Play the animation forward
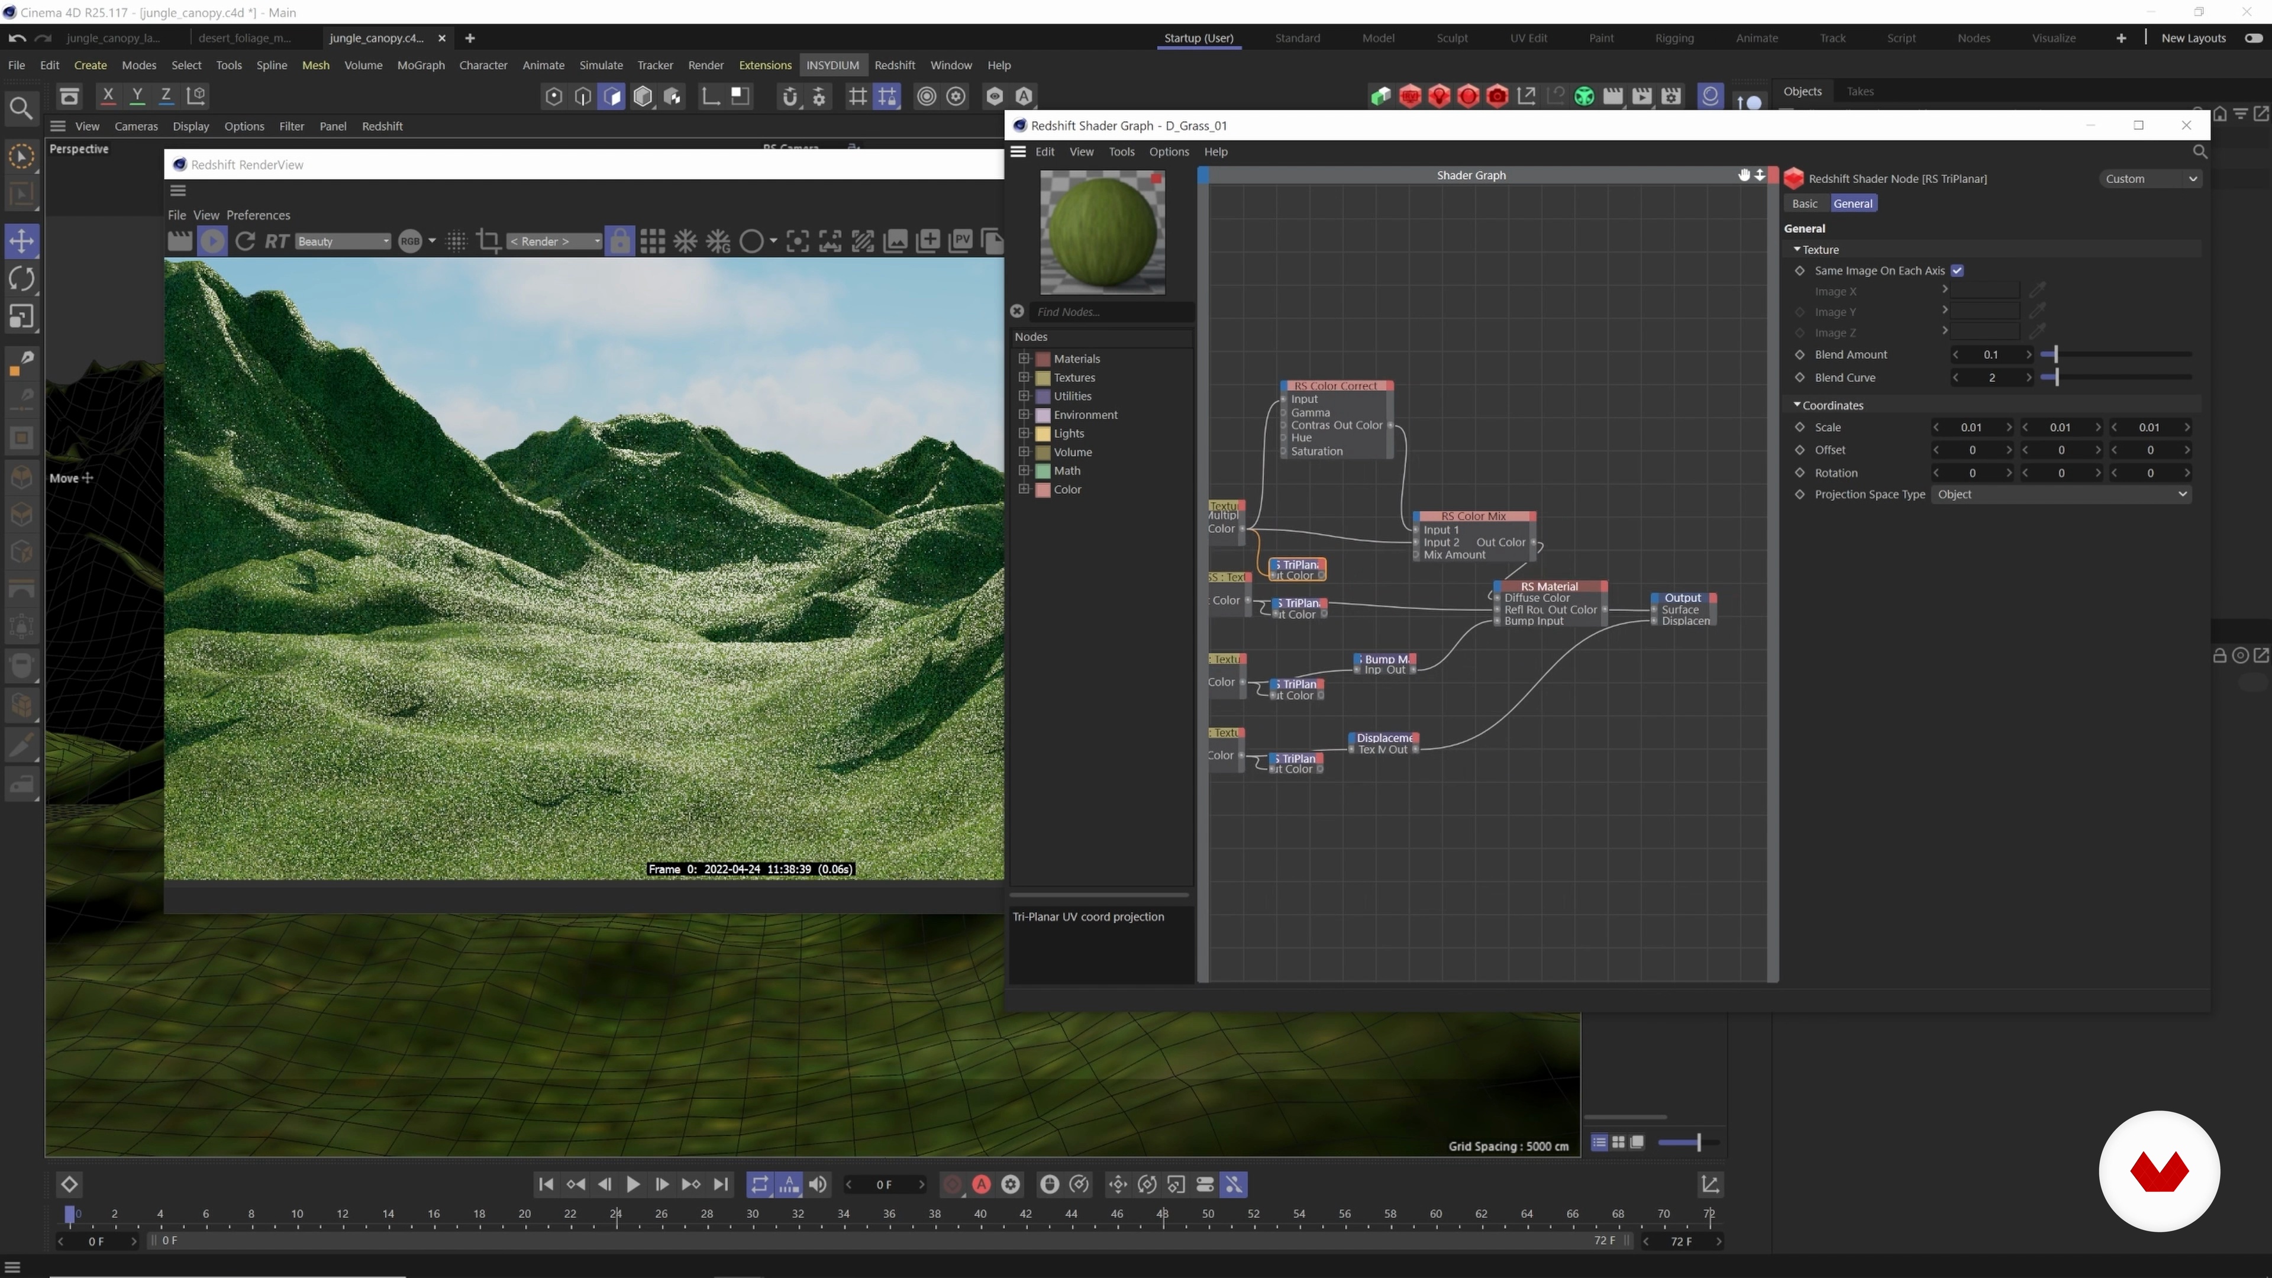The image size is (2272, 1278). (632, 1185)
